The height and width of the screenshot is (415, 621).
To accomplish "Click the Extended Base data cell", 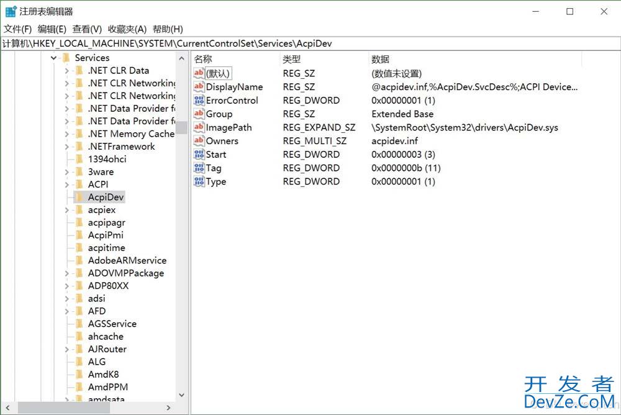I will tap(402, 114).
